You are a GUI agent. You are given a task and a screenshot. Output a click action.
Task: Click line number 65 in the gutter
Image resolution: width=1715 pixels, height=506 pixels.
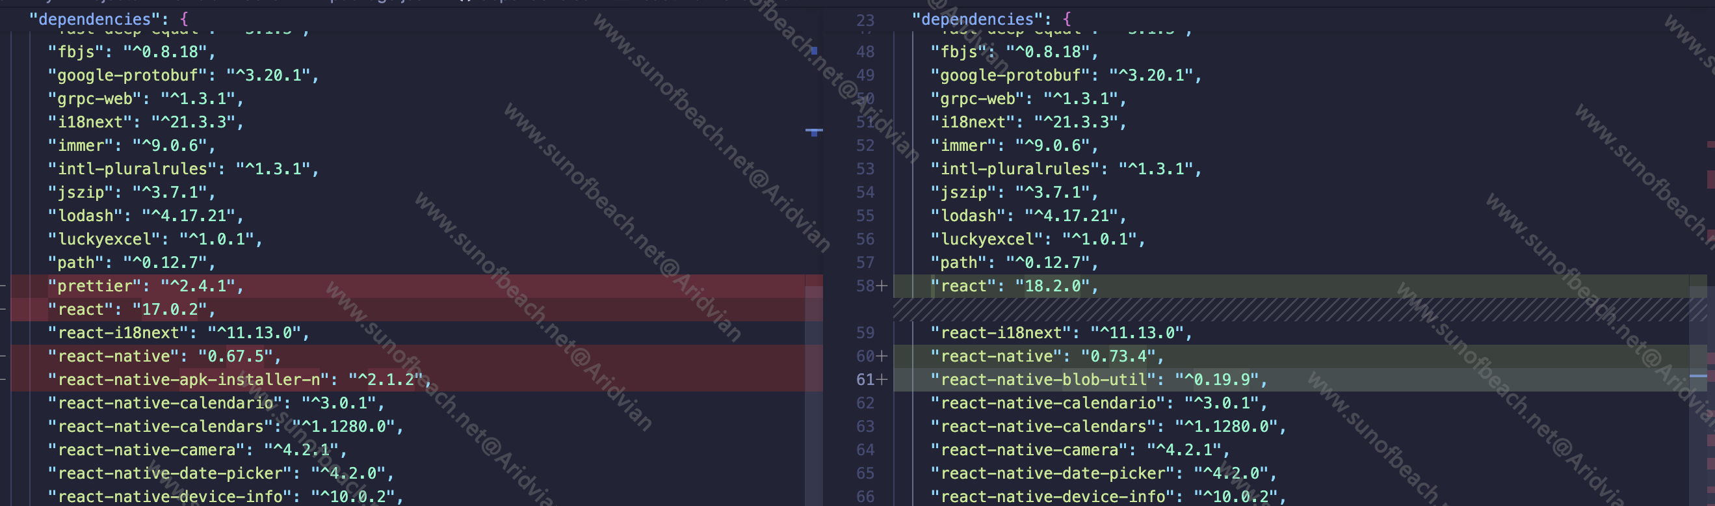coord(865,473)
